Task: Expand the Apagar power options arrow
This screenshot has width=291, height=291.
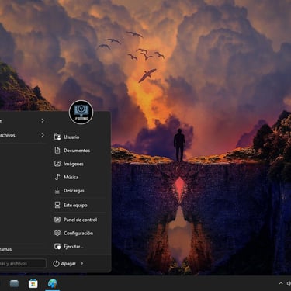Action: pos(81,263)
